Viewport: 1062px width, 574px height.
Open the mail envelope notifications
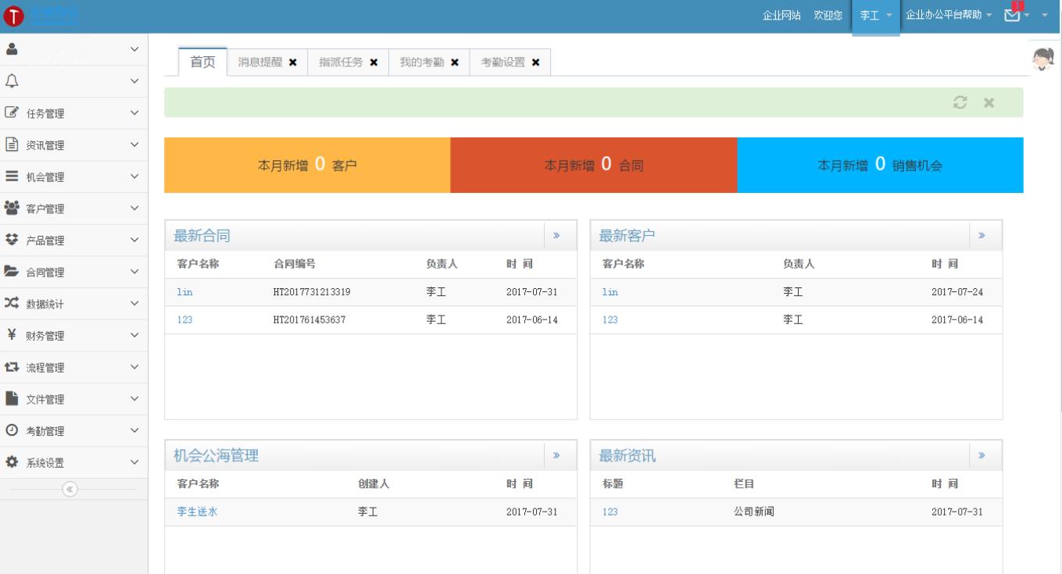click(1012, 14)
